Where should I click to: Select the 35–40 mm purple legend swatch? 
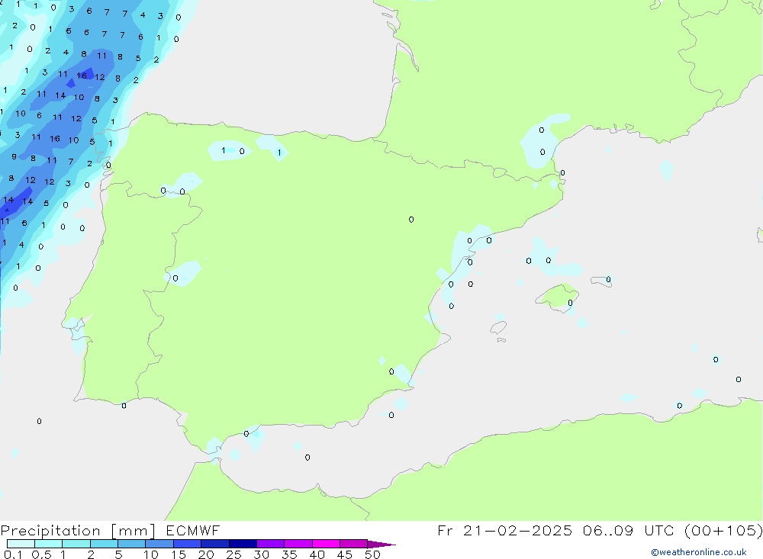tap(298, 544)
